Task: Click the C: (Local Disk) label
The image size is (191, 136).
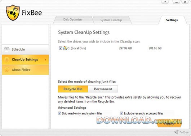Action: (77, 48)
